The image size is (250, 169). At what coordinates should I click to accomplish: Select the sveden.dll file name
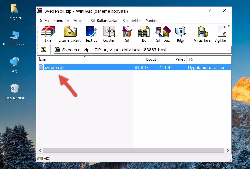55,68
